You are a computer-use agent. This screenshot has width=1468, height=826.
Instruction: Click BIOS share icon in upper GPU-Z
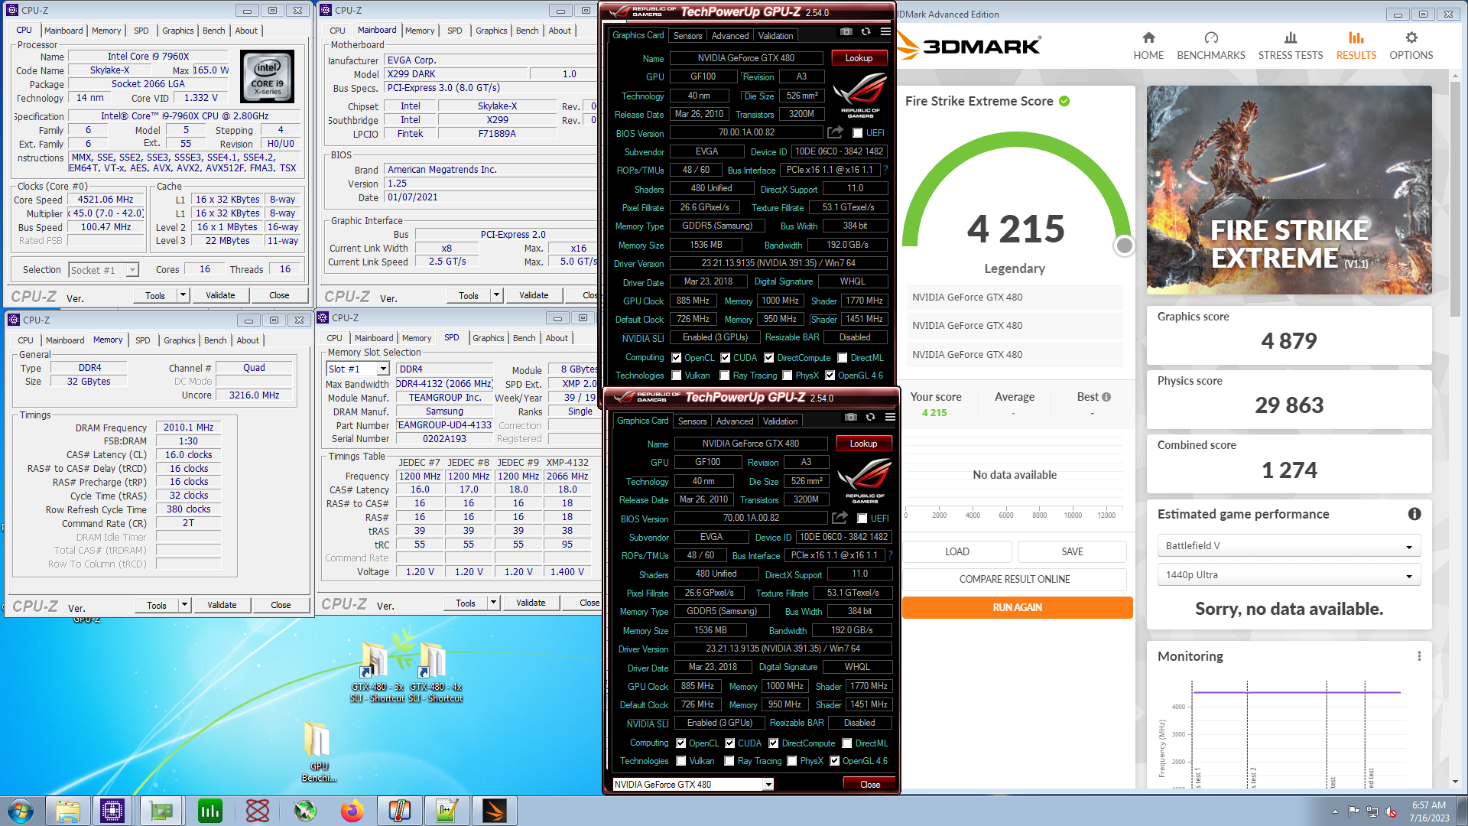(835, 132)
